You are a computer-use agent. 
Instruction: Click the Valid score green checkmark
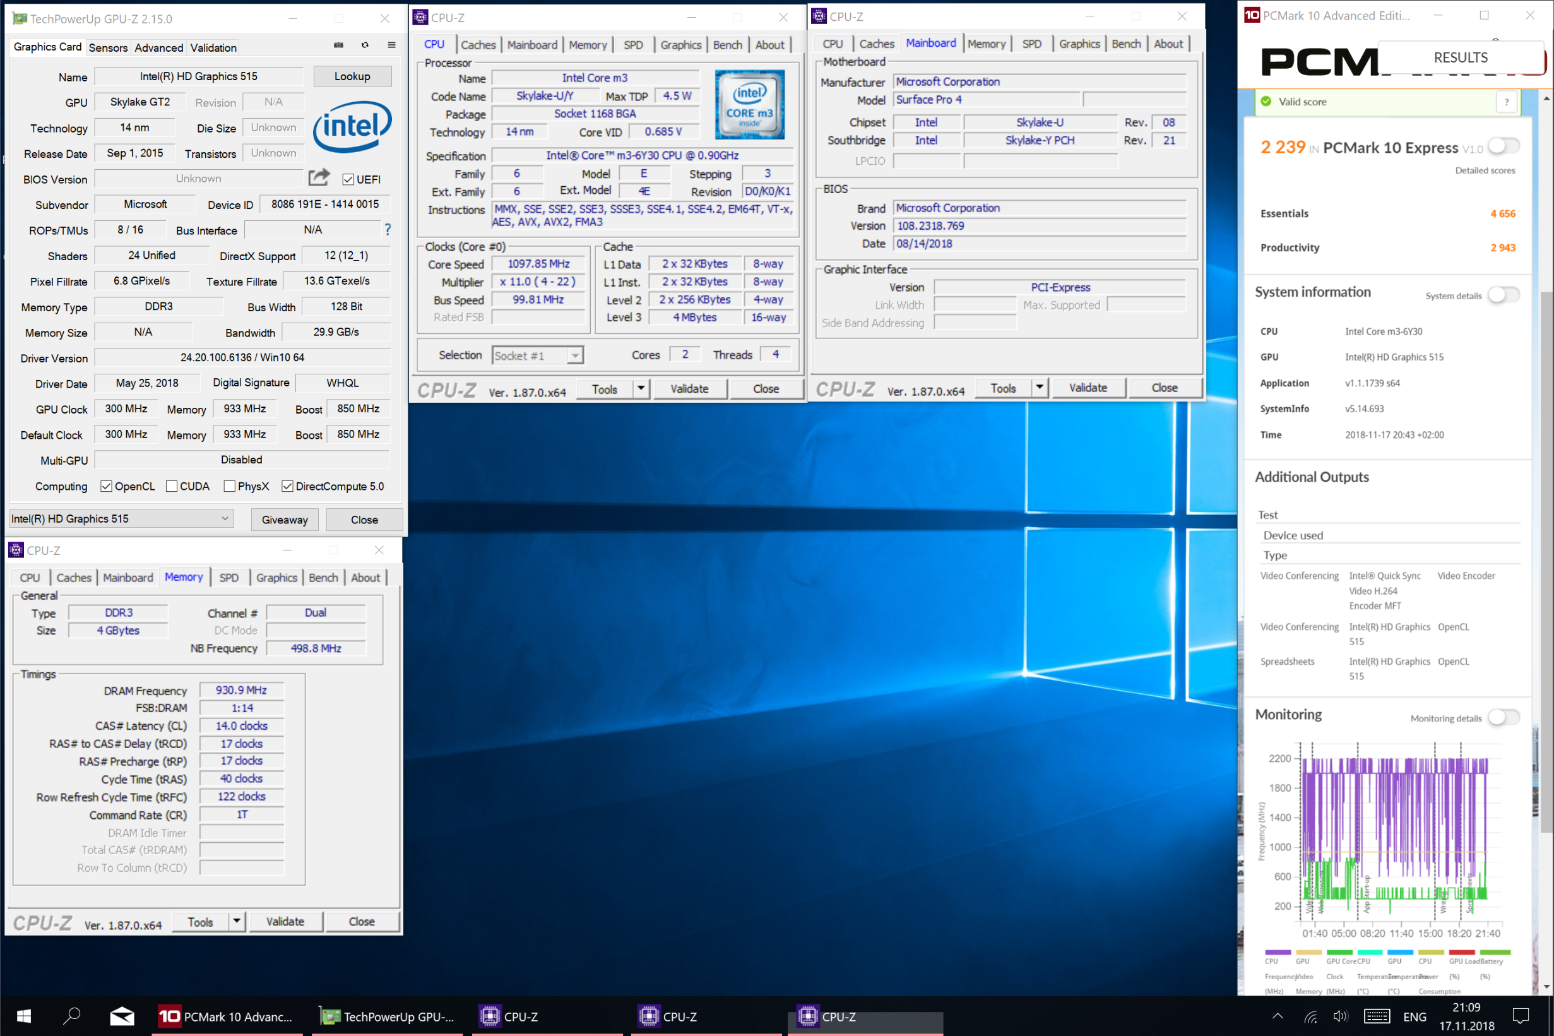pyautogui.click(x=1266, y=101)
